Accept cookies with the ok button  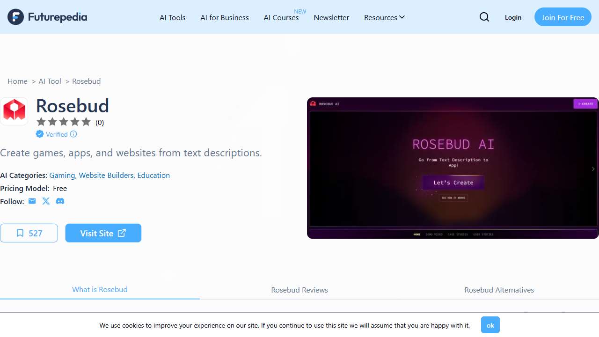490,325
